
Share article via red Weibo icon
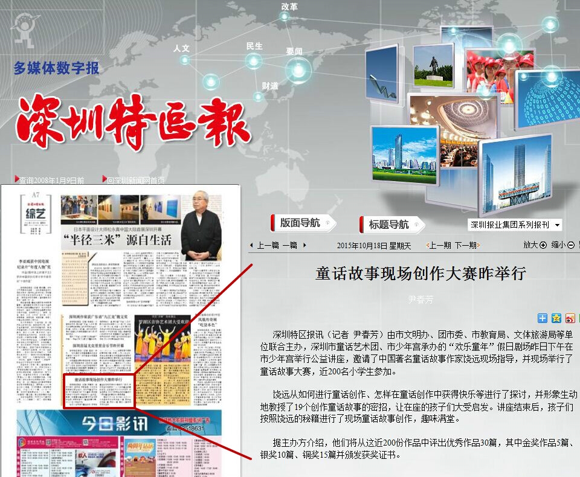tap(570, 318)
